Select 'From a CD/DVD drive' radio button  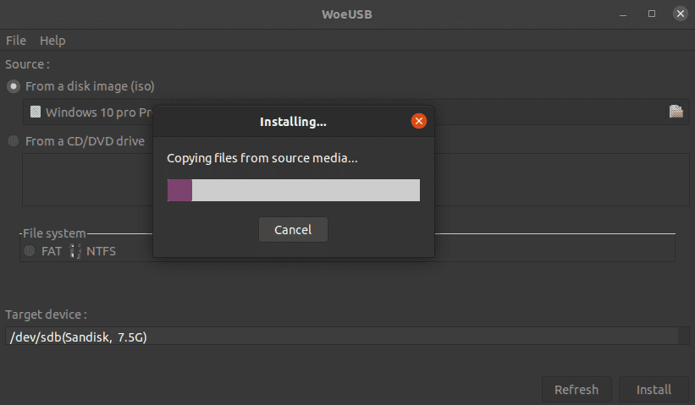14,141
